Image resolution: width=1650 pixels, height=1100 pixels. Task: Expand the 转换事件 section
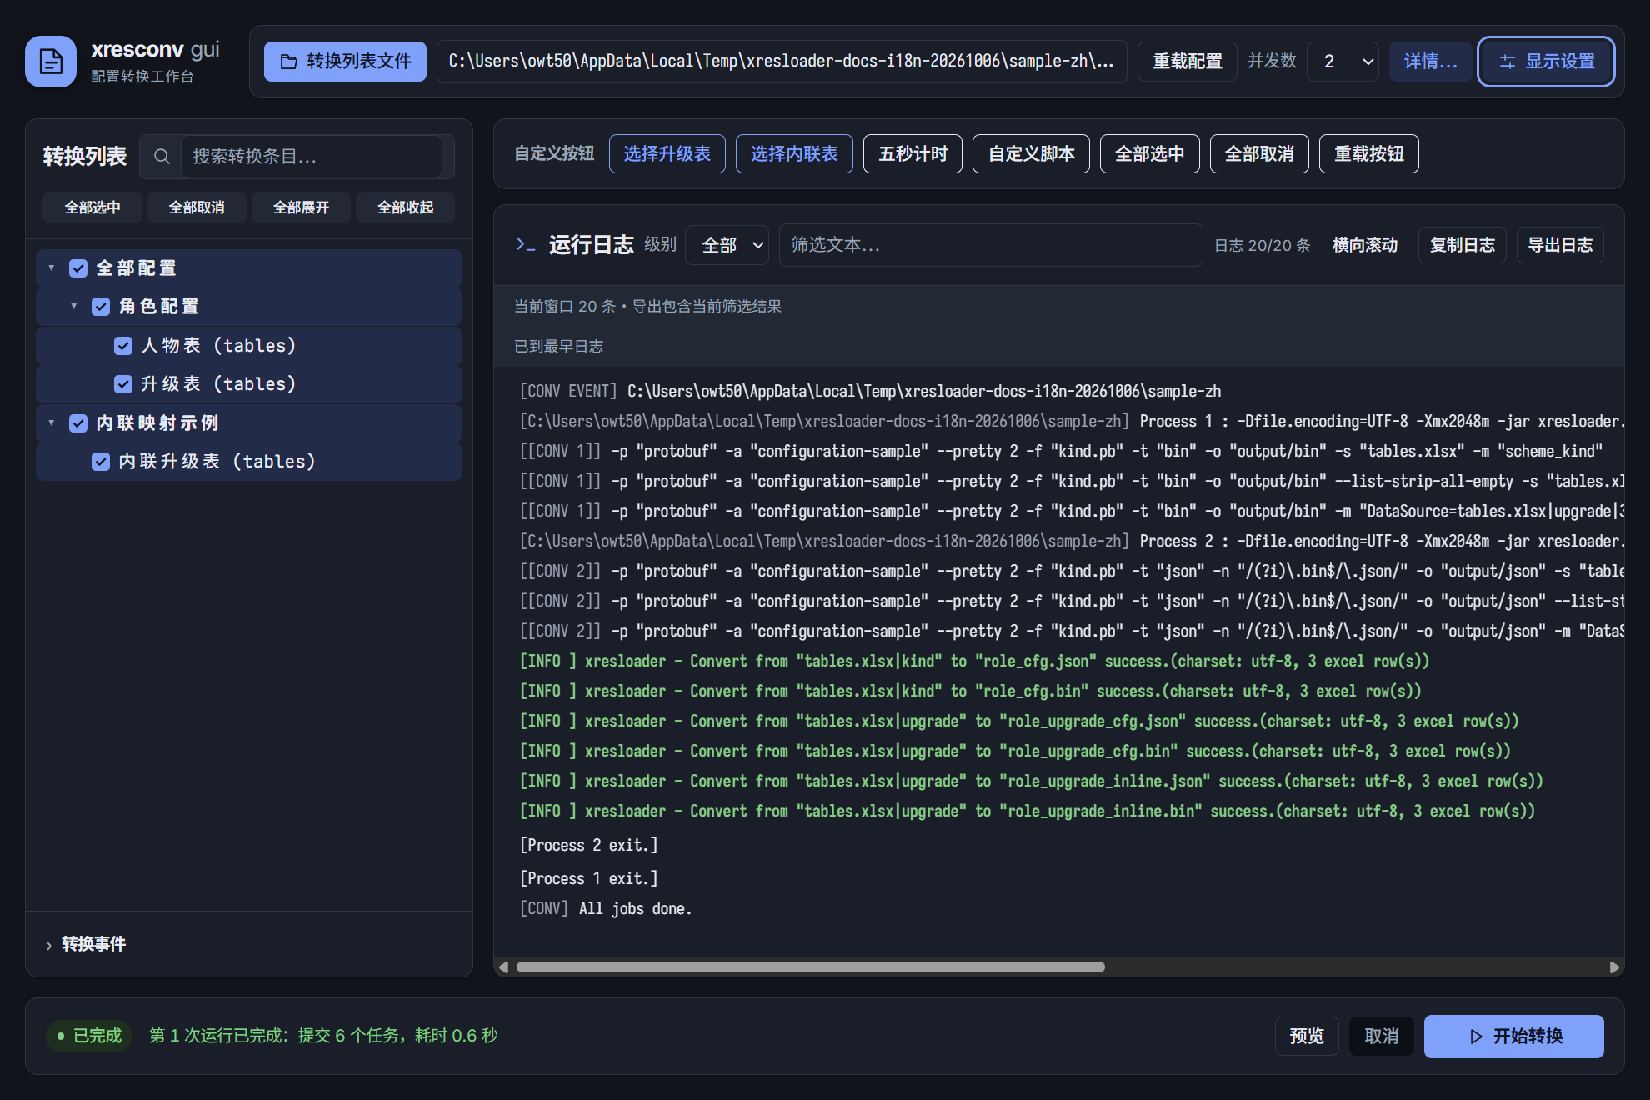tap(86, 944)
